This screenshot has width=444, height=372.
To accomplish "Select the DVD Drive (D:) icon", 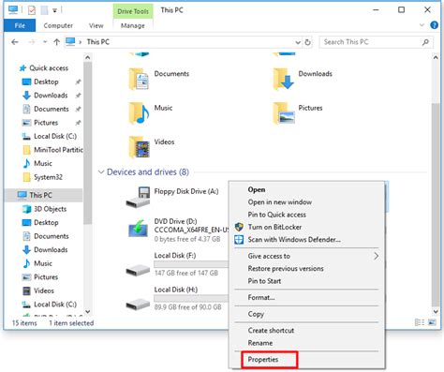I will click(x=138, y=230).
